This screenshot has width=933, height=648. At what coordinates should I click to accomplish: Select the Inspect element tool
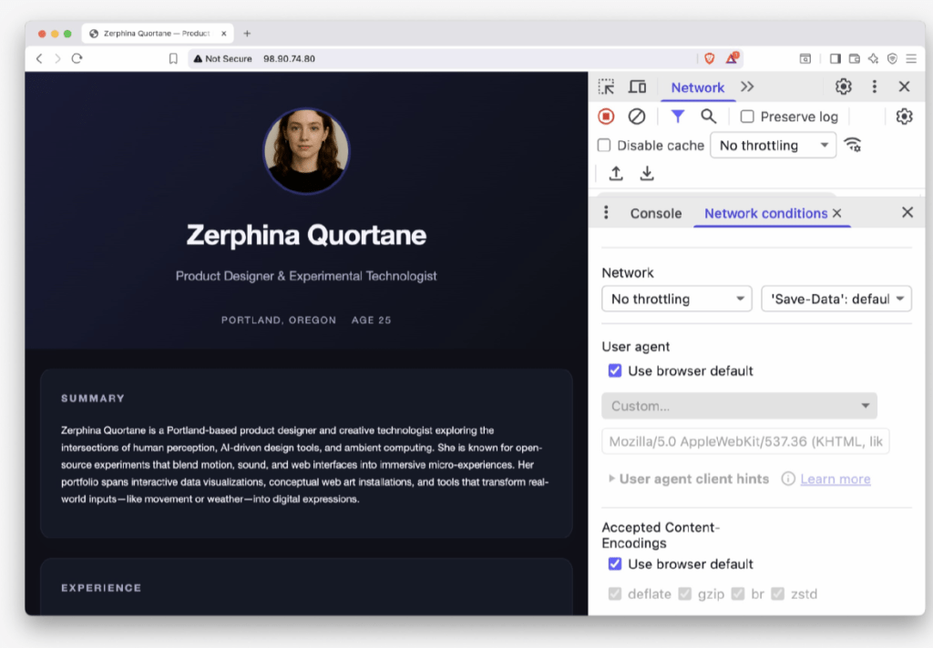pyautogui.click(x=606, y=86)
